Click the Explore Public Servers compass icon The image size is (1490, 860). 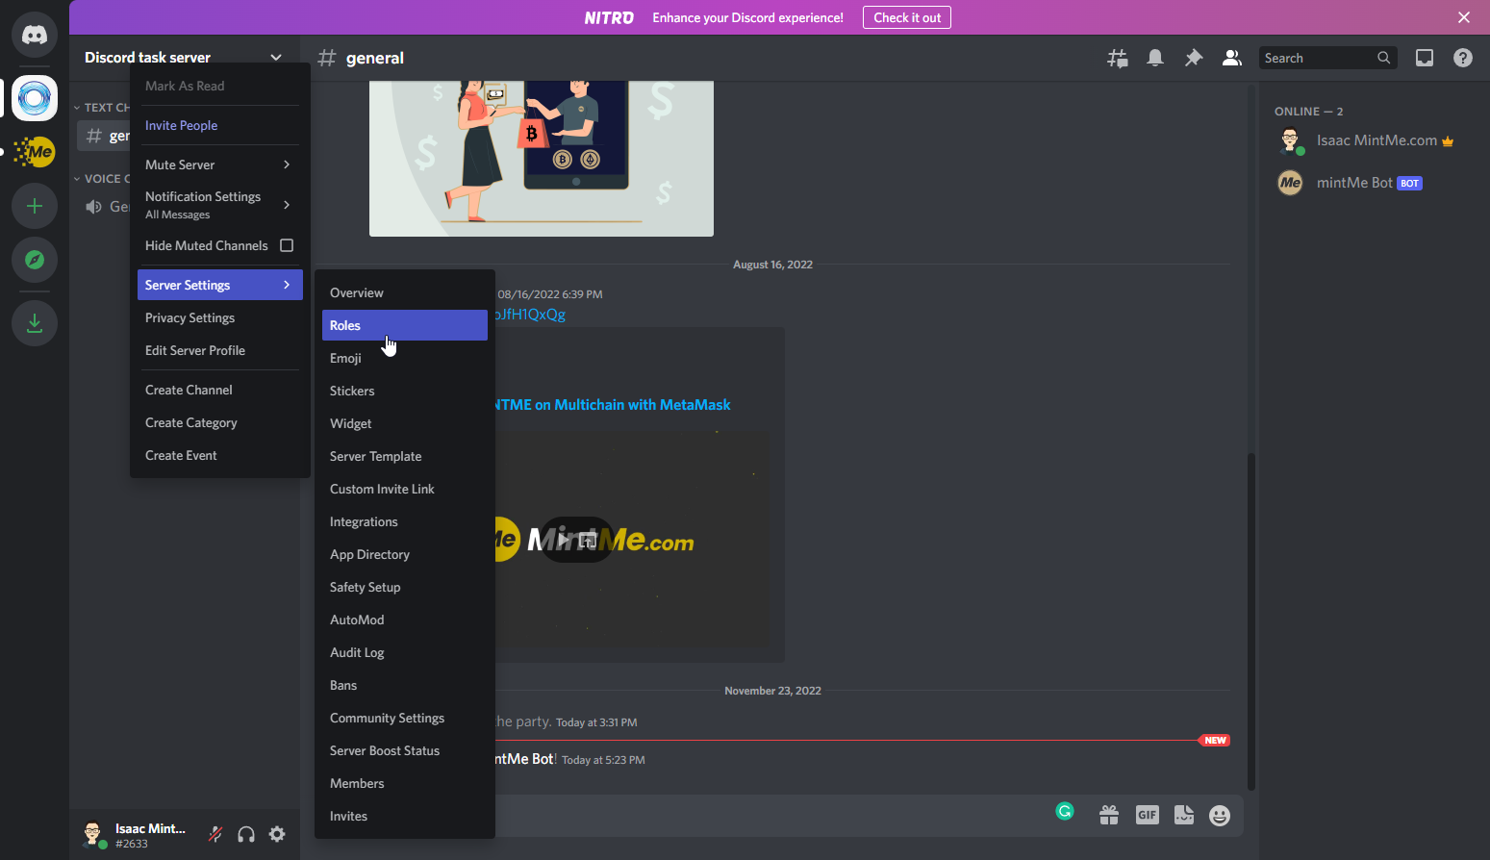[35, 260]
